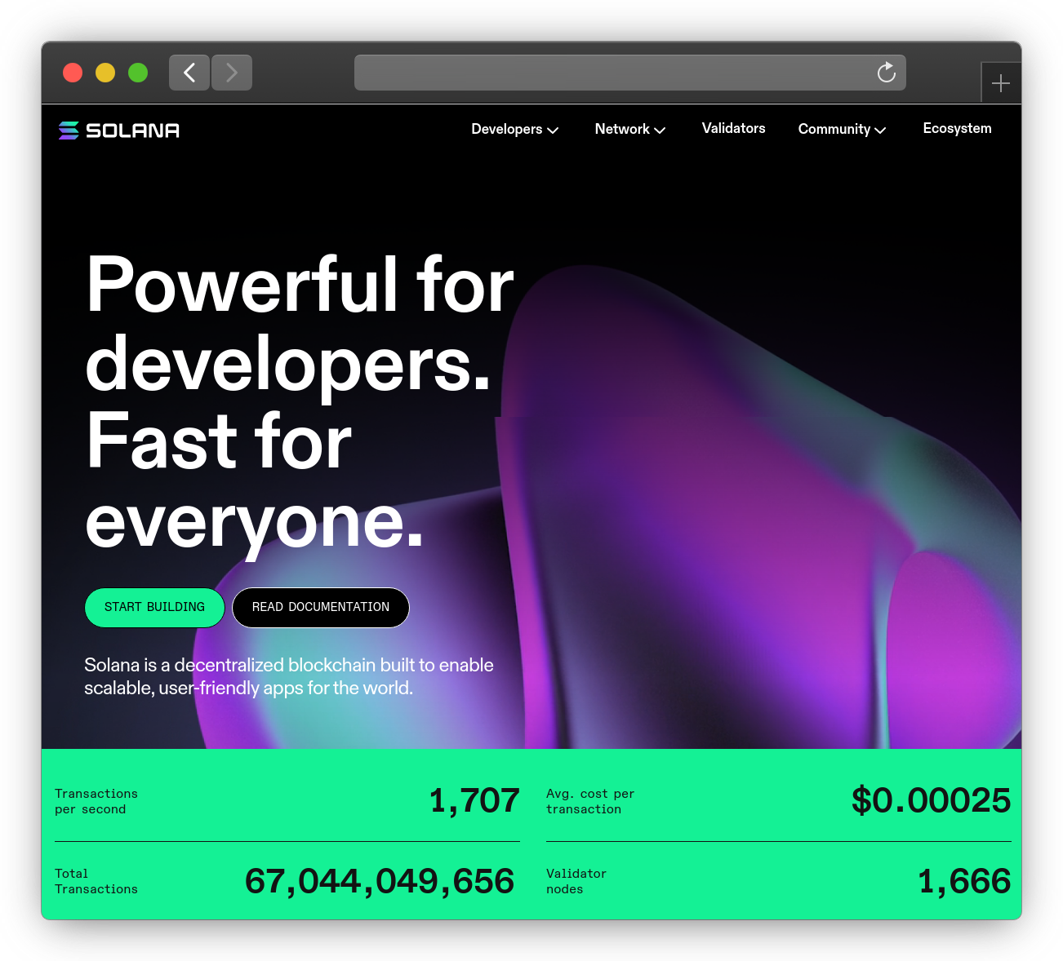Image resolution: width=1063 pixels, height=961 pixels.
Task: Minimize the window with the yellow button
Action: [x=105, y=73]
